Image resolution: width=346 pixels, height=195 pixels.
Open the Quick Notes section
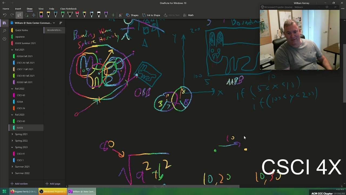26,30
